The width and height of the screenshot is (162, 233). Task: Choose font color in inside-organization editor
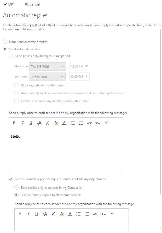click(x=64, y=123)
